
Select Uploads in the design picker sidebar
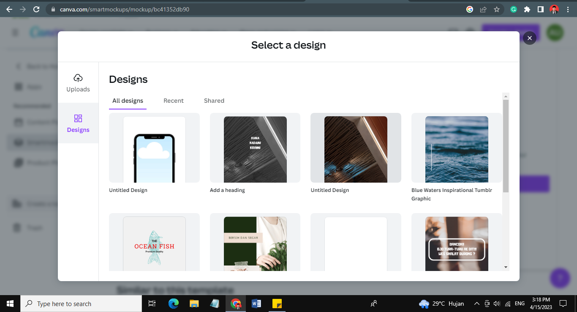(78, 82)
